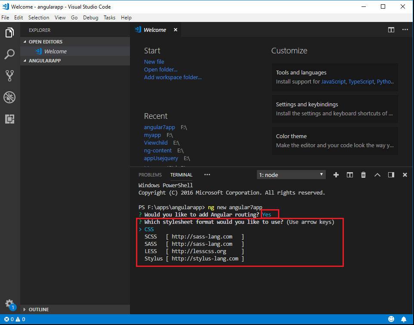
Task: Click the New file link
Action: (154, 62)
